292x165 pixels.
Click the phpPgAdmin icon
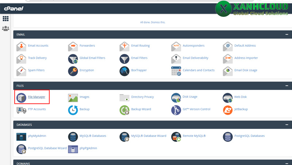pyautogui.click(x=73, y=149)
